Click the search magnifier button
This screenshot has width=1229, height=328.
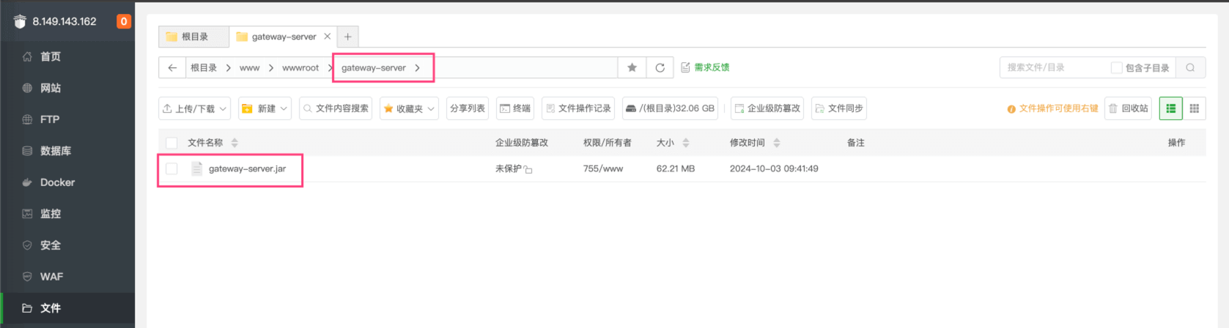click(x=1190, y=68)
